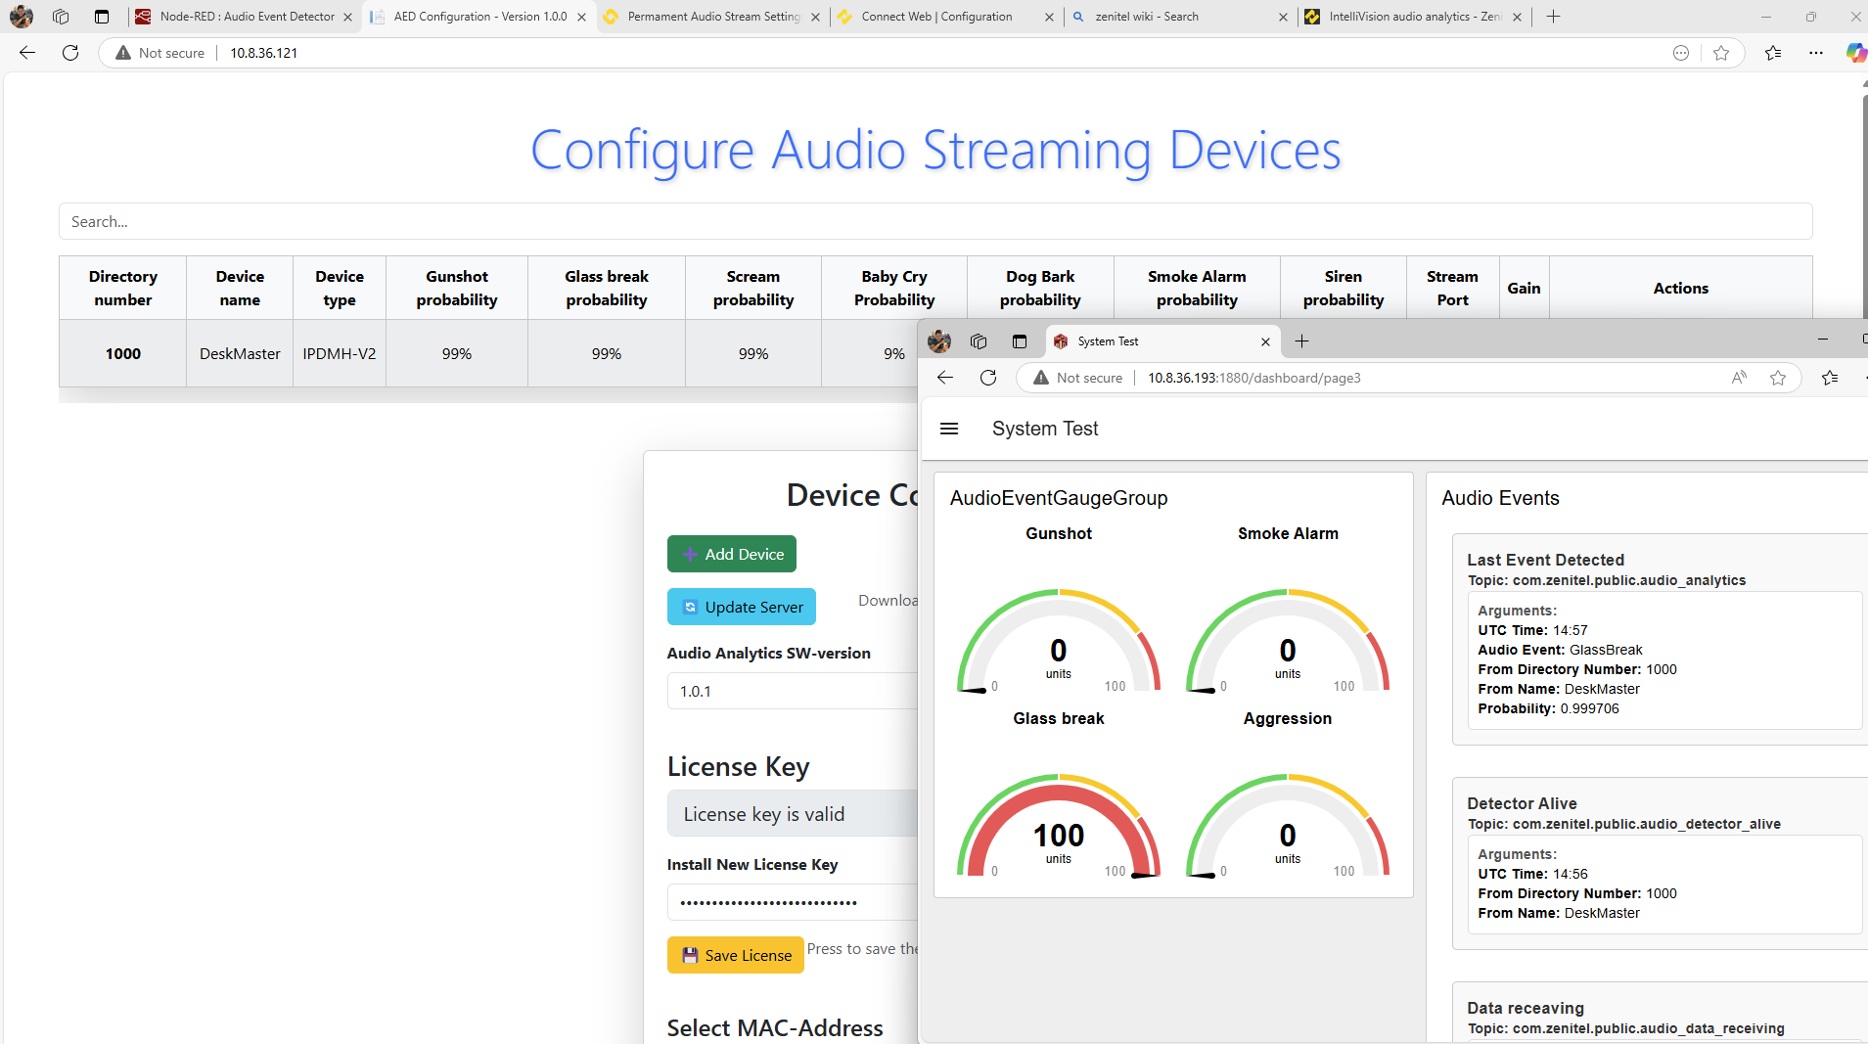Click the device Search field

934,222
